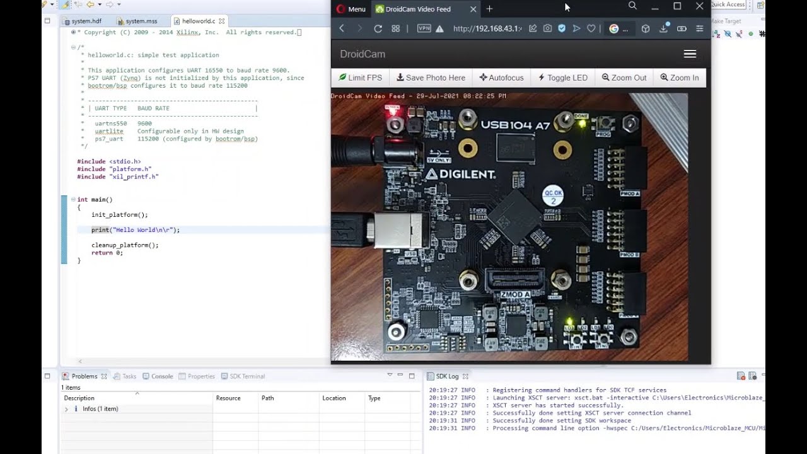Toggle LED on the camera feed

(x=563, y=78)
